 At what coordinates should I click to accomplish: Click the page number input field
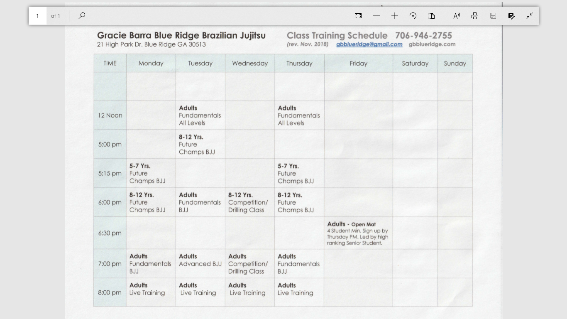click(37, 16)
